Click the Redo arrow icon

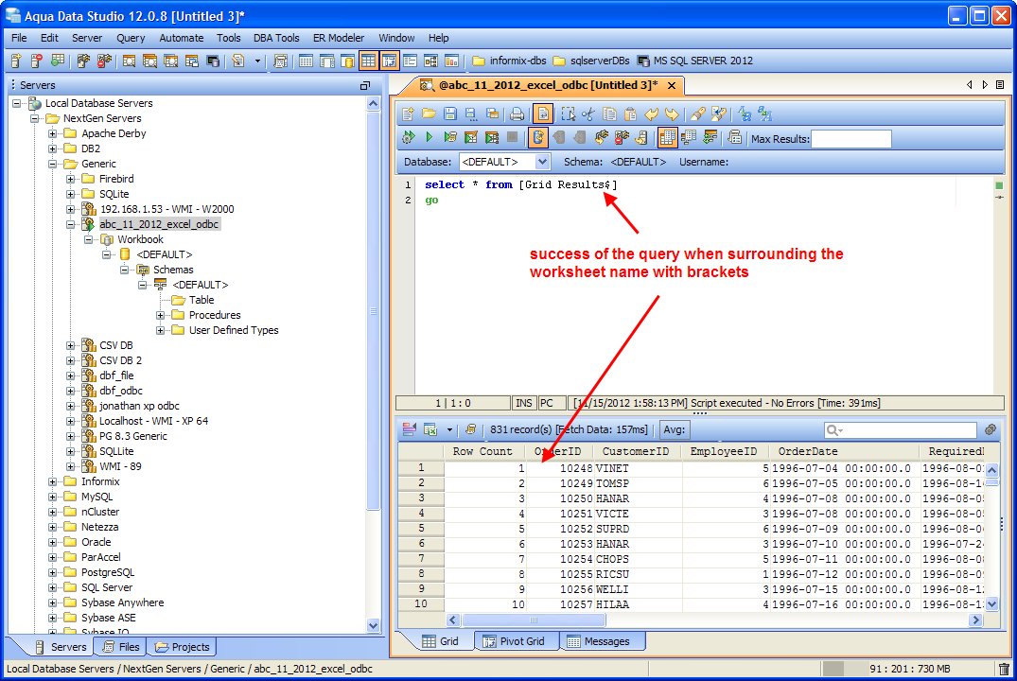pos(672,114)
